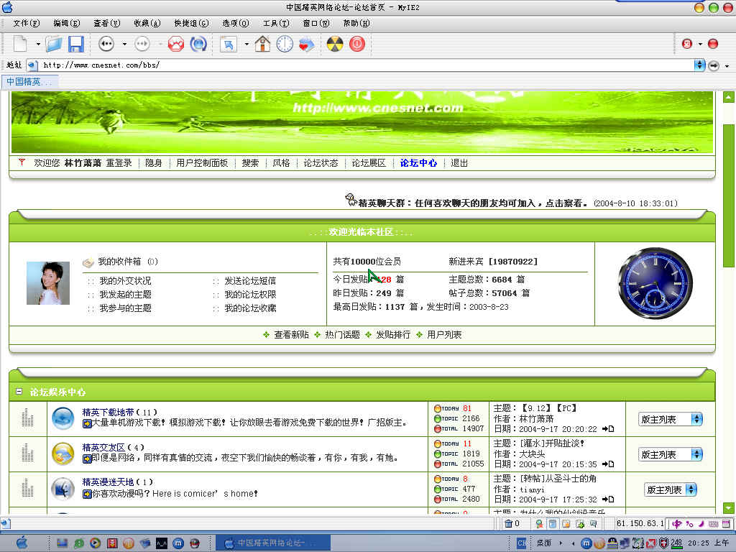Open 文件(F) menu
This screenshot has width=736, height=552.
[x=27, y=23]
